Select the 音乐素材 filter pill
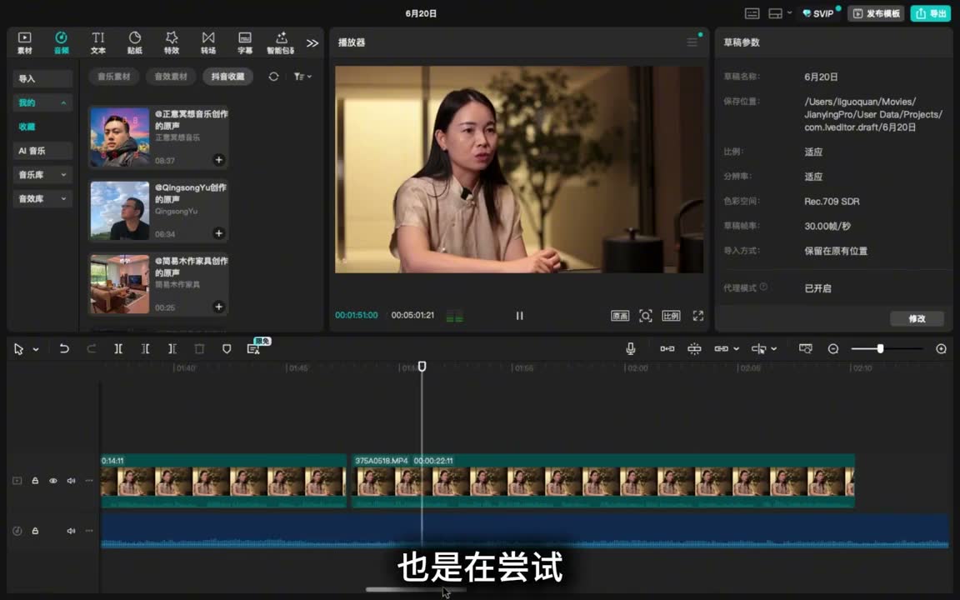 pyautogui.click(x=114, y=77)
